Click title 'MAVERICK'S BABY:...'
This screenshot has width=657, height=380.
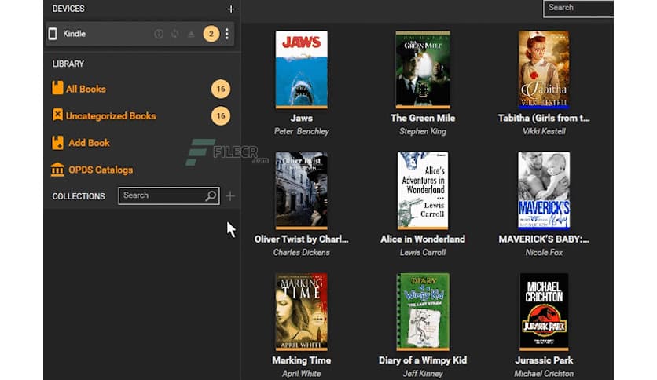(x=544, y=239)
